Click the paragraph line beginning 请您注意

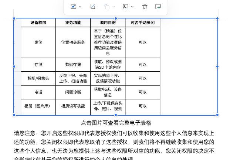[x=114, y=133]
